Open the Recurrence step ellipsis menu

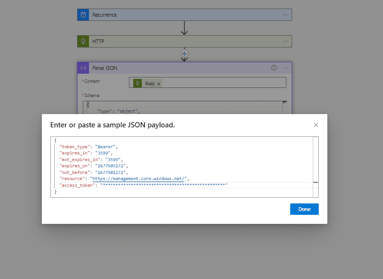point(285,15)
